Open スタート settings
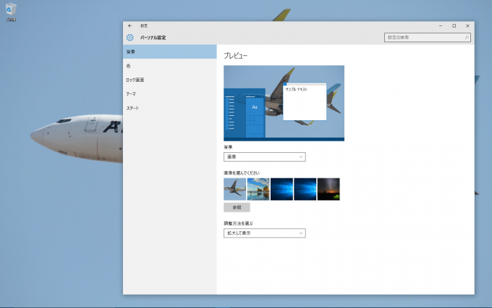Screen dimensions: 492x308 (x=170, y=108)
